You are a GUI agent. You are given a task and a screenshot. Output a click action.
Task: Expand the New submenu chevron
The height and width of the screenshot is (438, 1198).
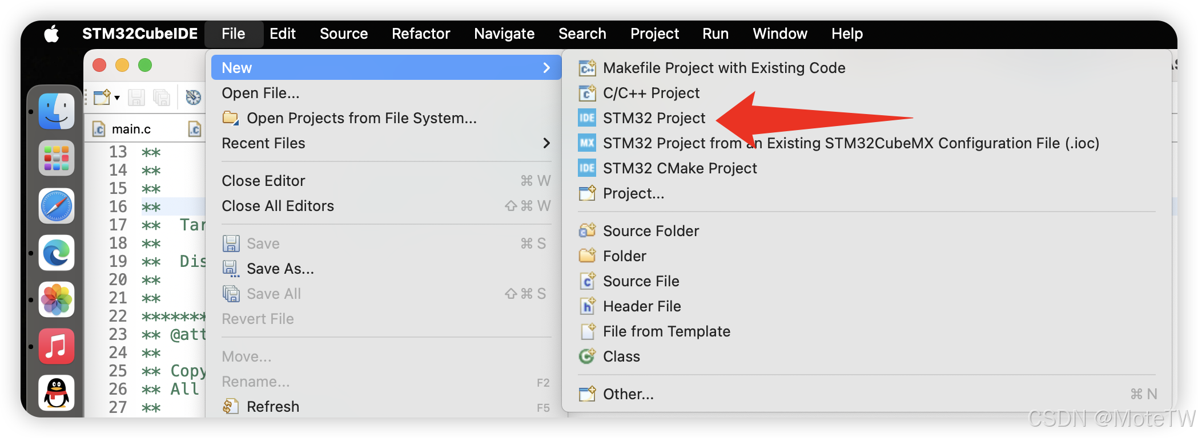[x=546, y=68]
